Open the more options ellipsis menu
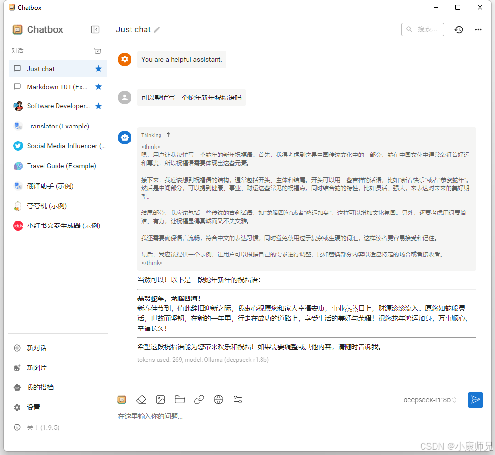This screenshot has width=495, height=455. pyautogui.click(x=478, y=29)
